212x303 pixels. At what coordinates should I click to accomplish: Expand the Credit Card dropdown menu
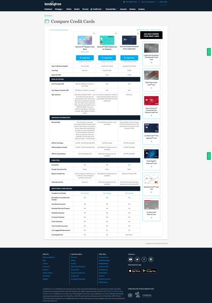point(96,9)
